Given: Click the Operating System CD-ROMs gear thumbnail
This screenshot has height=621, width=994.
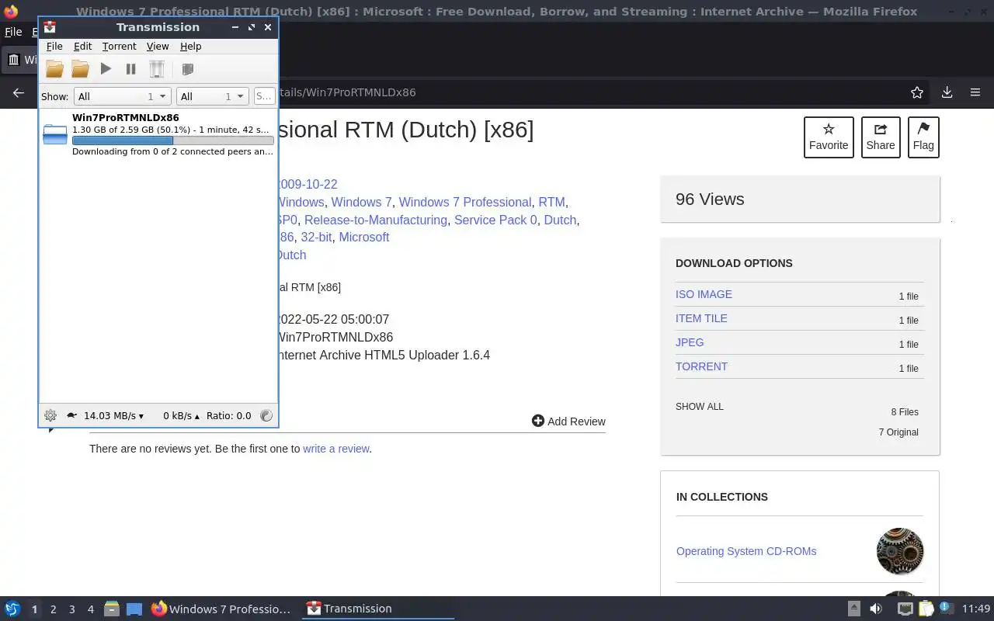Looking at the screenshot, I should coord(900,551).
